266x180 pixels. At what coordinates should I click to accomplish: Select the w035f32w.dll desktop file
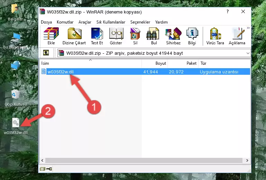coord(16,126)
